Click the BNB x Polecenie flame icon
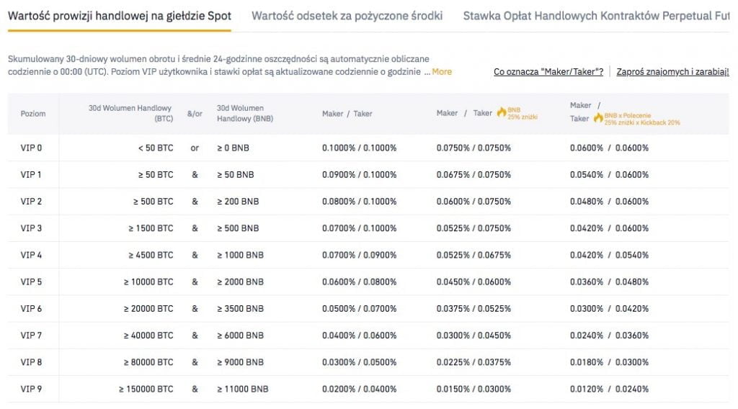 [x=598, y=118]
